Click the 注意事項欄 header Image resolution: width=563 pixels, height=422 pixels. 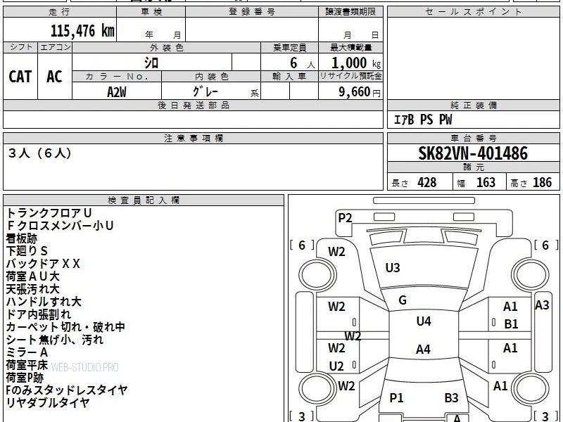tap(193, 138)
